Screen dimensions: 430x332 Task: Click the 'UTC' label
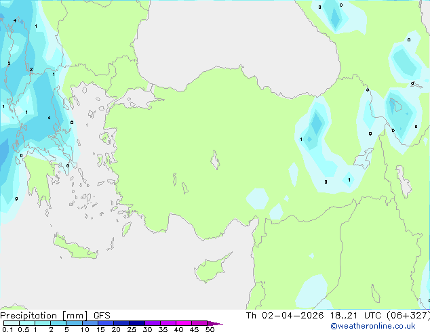pos(372,316)
